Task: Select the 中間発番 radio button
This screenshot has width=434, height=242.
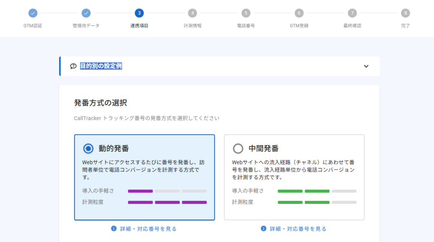Action: 238,148
